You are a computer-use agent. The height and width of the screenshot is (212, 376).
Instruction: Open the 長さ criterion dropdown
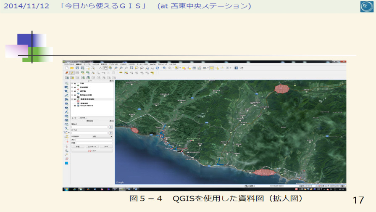[x=102, y=137]
